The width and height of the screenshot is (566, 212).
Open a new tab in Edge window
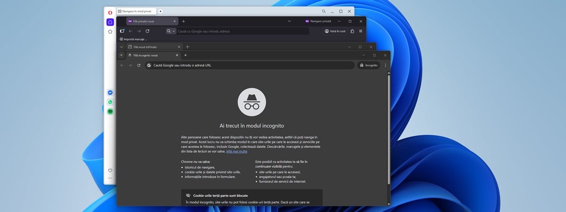pos(187,47)
